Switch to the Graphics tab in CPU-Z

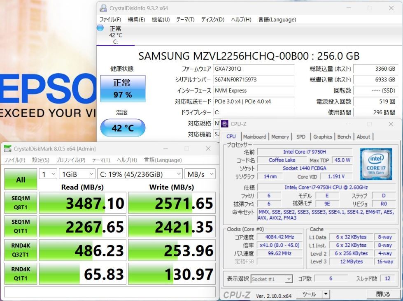point(323,137)
